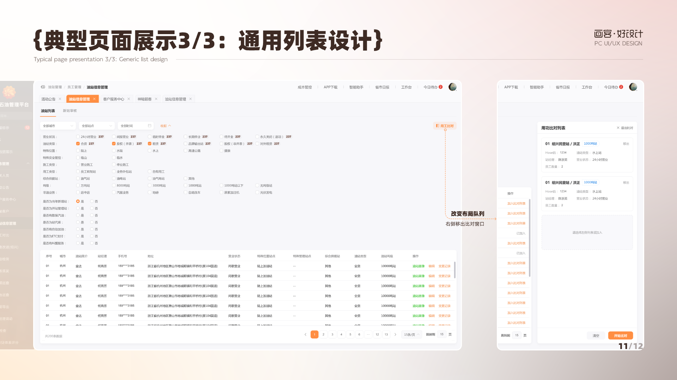Open the 神秘顾客 tab
Screen dimensions: 677x380
pyautogui.click(x=145, y=99)
